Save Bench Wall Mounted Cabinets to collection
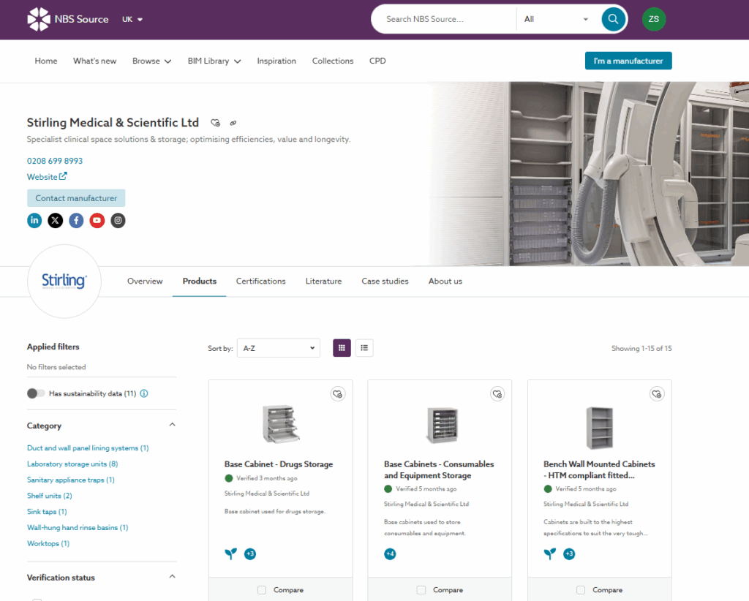This screenshot has width=749, height=601. coord(657,394)
